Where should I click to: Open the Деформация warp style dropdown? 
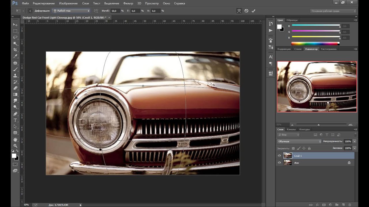[x=71, y=11]
